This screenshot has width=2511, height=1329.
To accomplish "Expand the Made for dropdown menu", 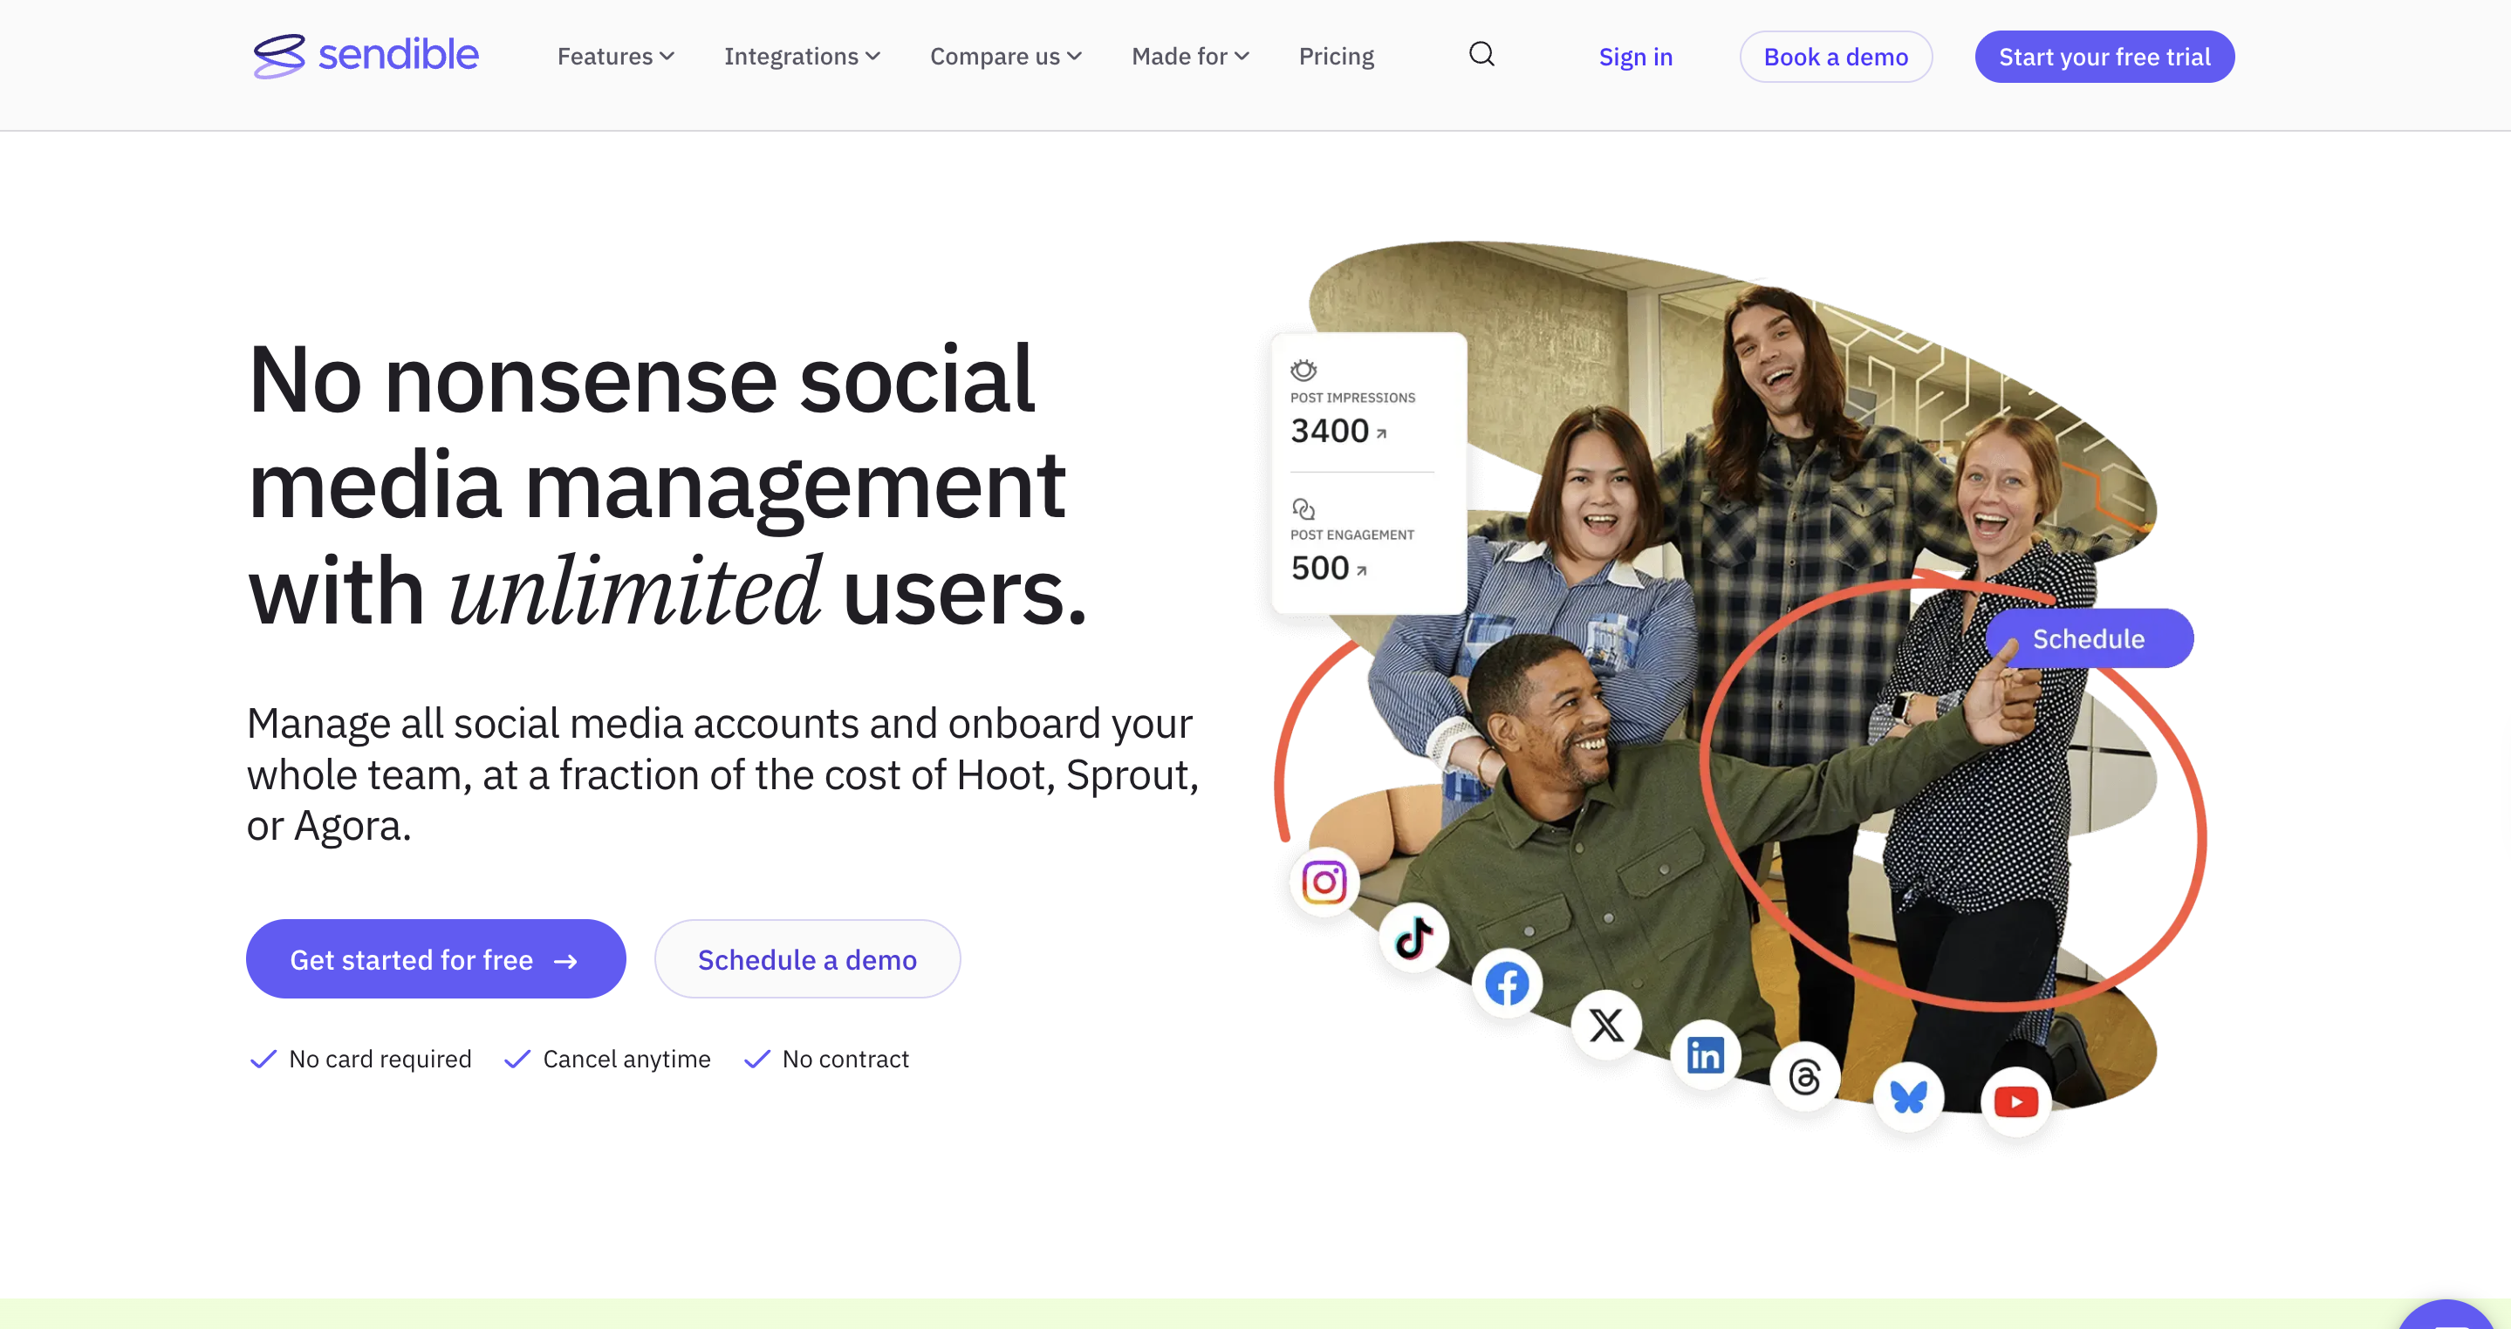I will point(1189,57).
